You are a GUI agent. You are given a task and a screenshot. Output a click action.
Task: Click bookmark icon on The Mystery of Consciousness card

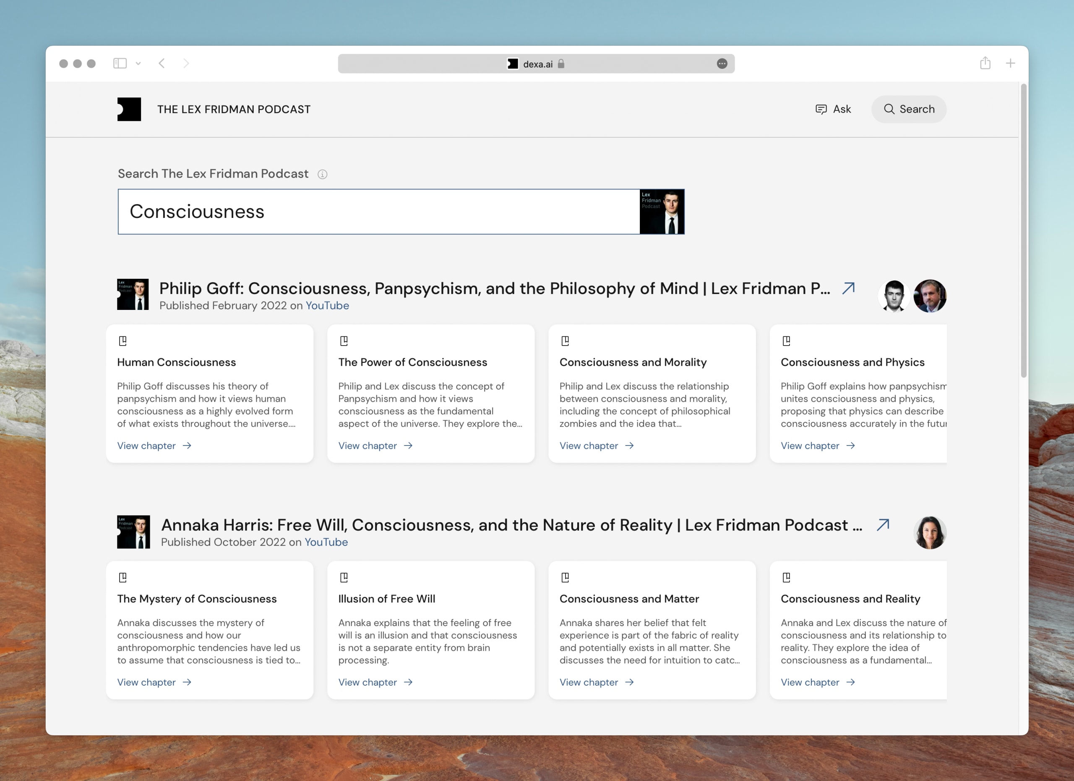tap(123, 577)
